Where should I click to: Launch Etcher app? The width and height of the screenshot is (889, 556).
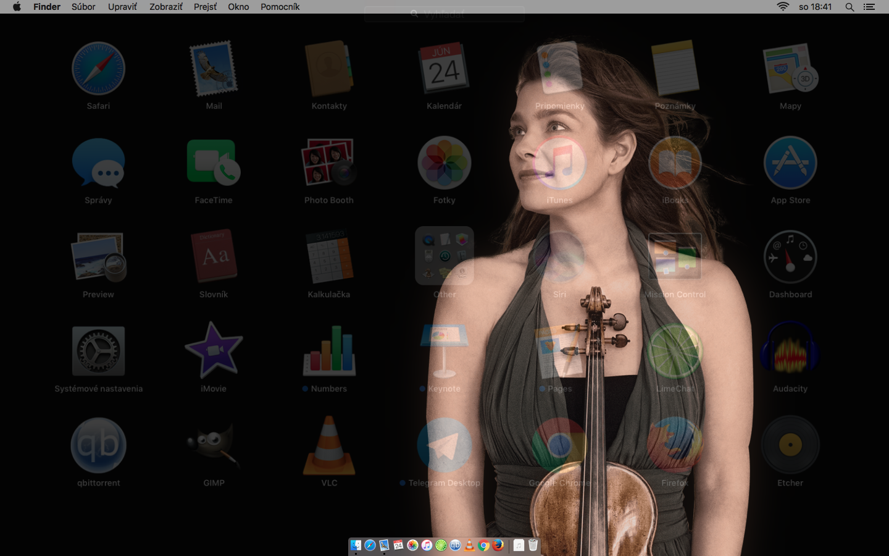click(790, 445)
